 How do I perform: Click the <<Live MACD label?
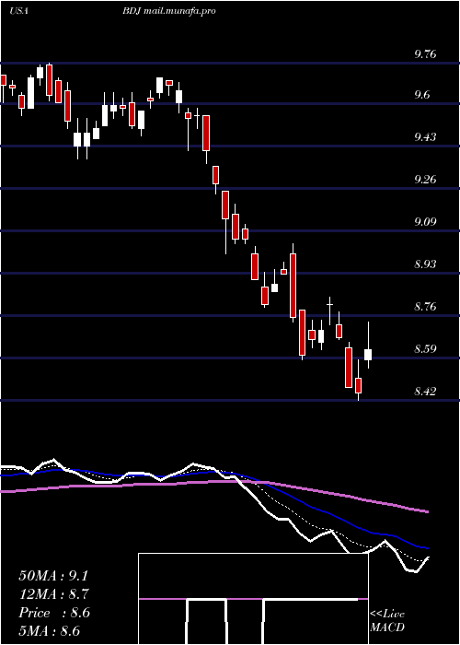coord(387,620)
